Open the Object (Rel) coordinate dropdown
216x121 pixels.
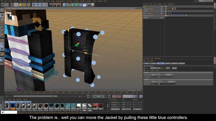click(115, 109)
